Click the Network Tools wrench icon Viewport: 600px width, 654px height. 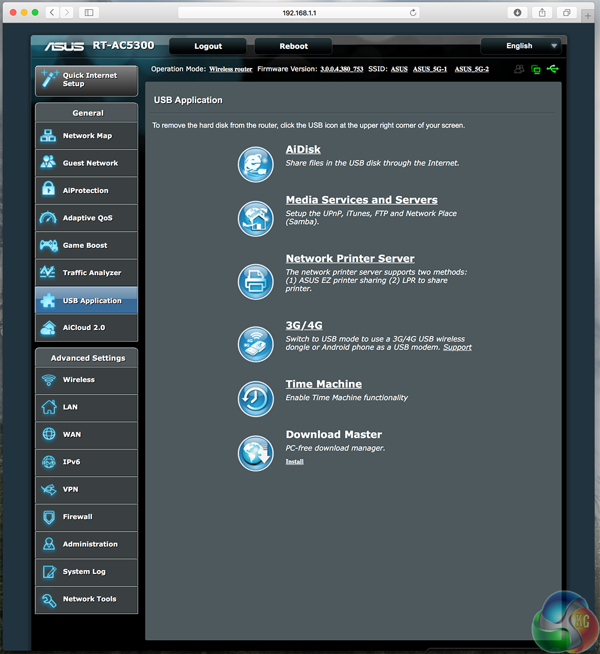click(x=49, y=600)
